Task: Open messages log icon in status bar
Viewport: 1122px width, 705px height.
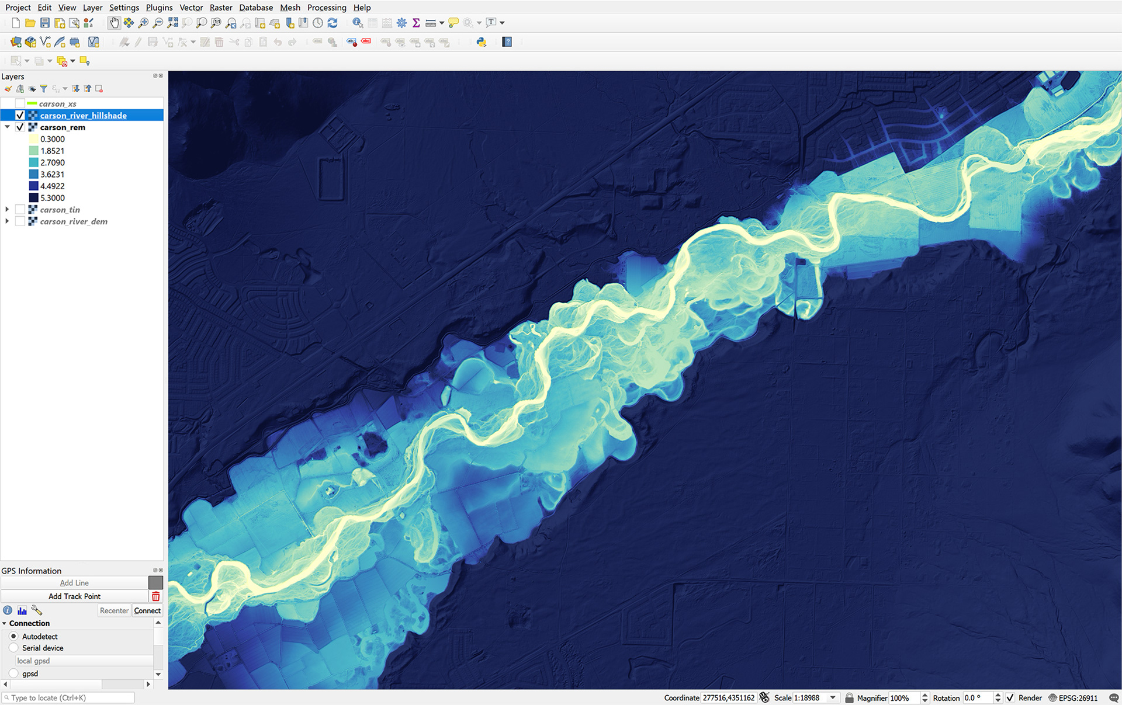Action: click(1114, 698)
